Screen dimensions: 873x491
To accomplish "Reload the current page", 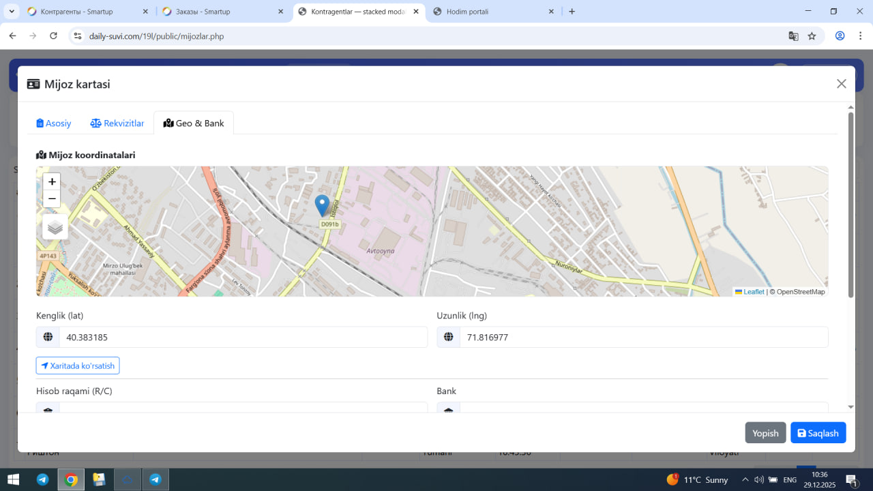I will pos(54,36).
